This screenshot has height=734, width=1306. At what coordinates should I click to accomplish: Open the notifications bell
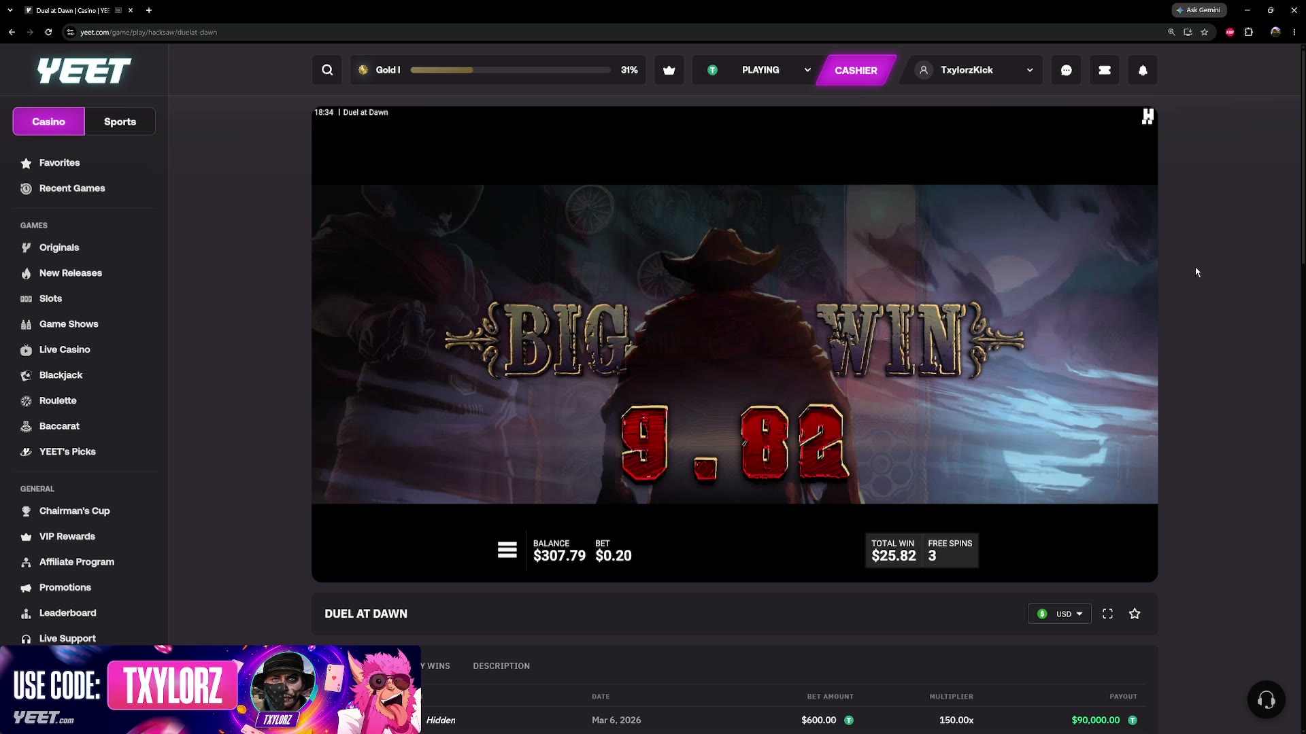point(1143,70)
